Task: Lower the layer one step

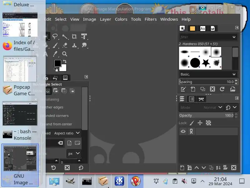Action: (x=204, y=168)
